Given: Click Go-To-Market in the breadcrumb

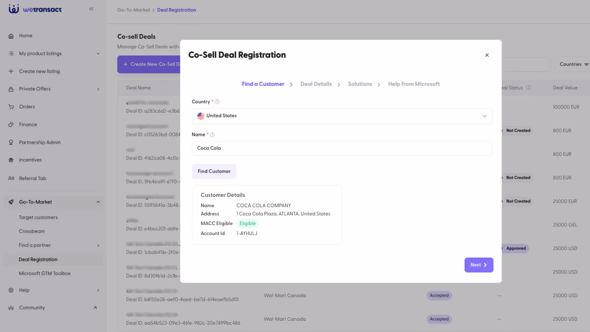Looking at the screenshot, I should coord(133,10).
